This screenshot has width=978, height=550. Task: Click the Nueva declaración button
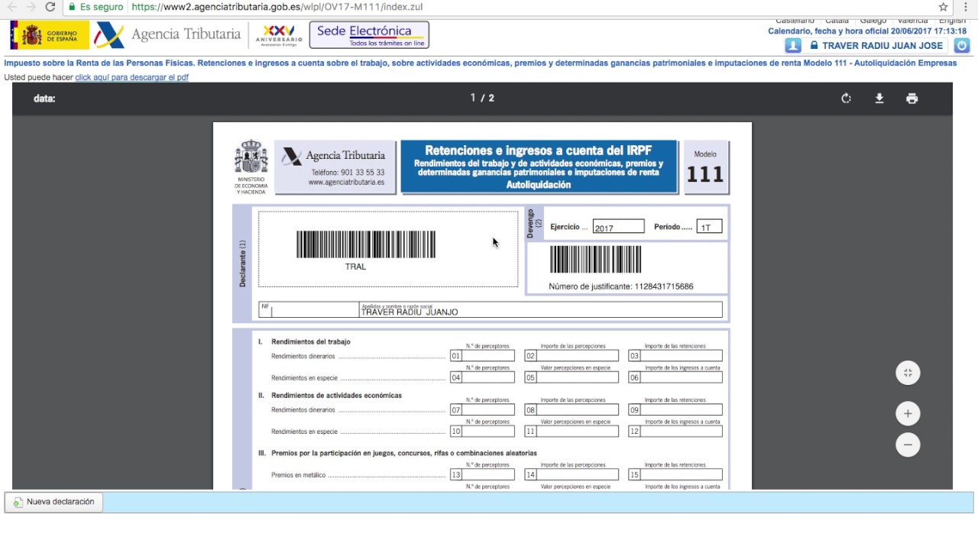[53, 502]
